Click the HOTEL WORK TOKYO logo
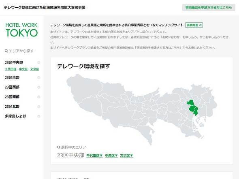 point(21,30)
